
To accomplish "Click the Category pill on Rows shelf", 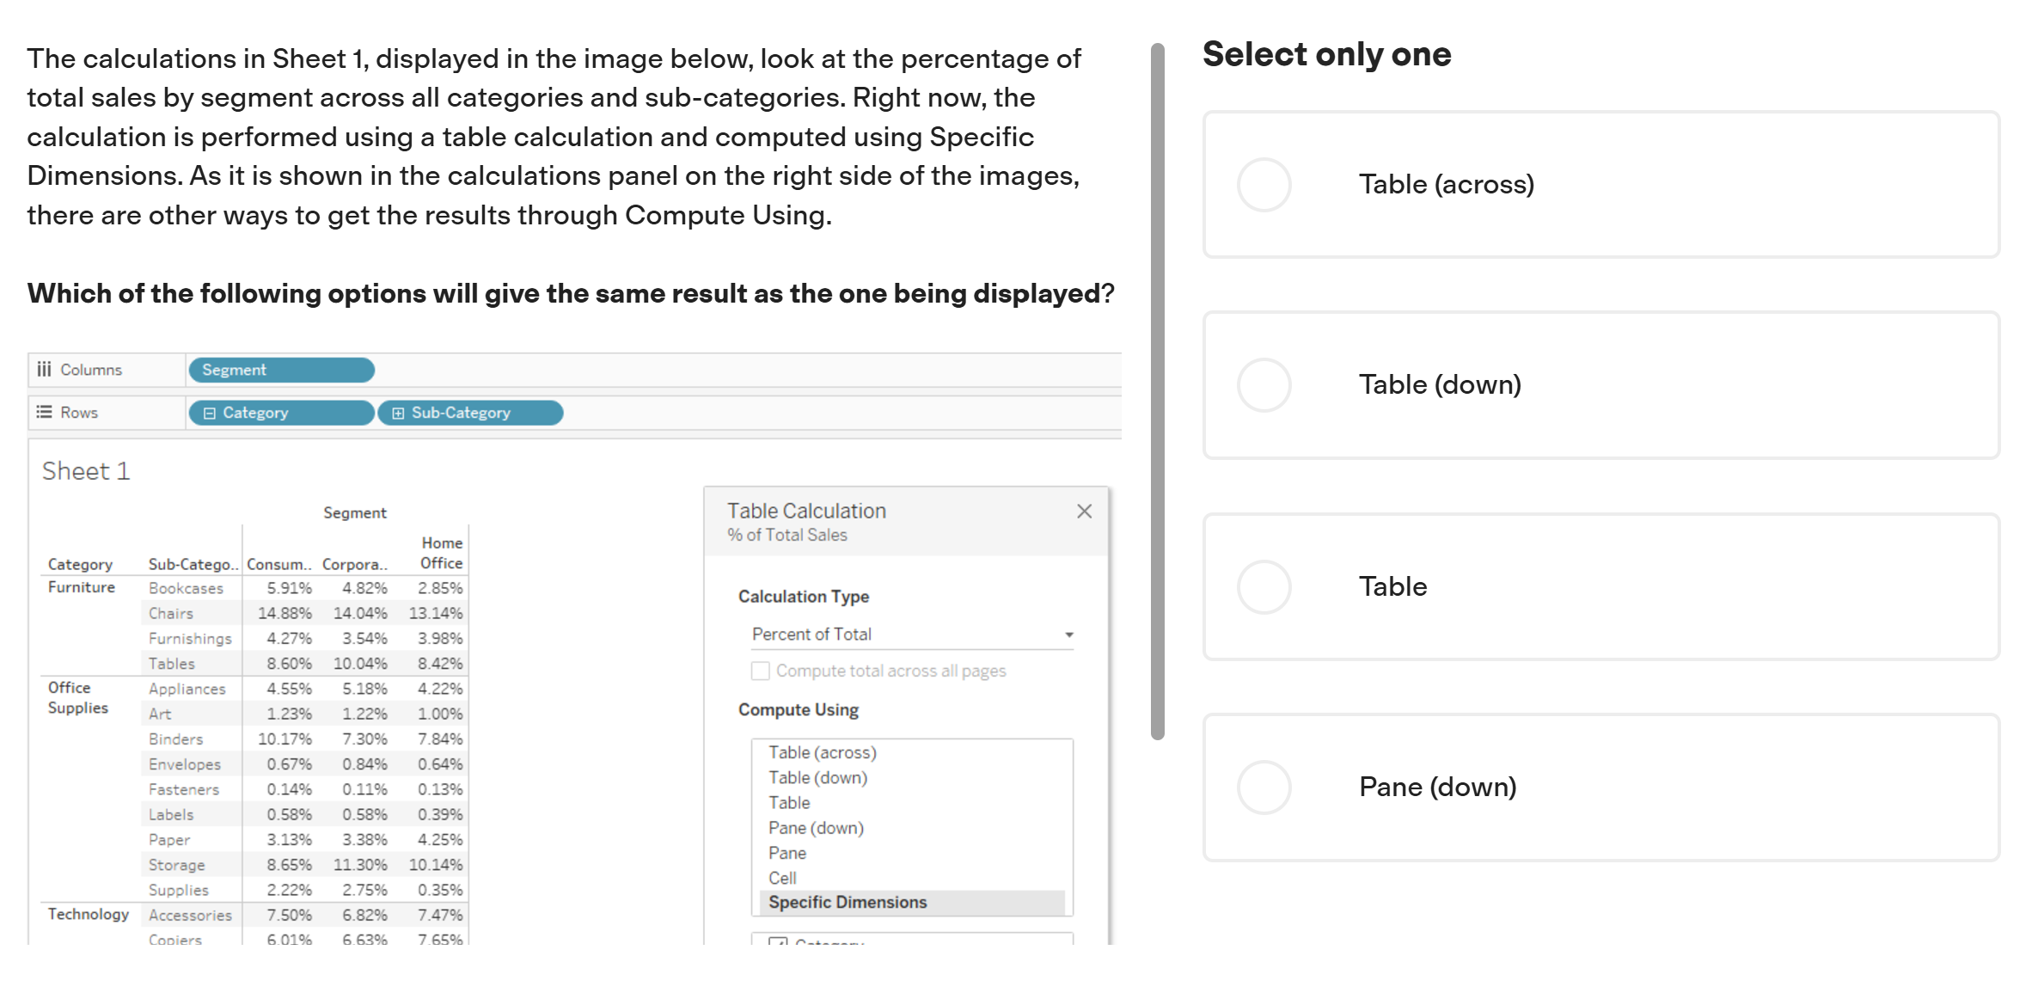I will tap(281, 413).
